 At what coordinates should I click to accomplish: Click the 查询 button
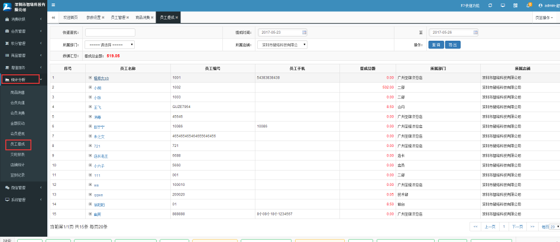[x=436, y=44]
